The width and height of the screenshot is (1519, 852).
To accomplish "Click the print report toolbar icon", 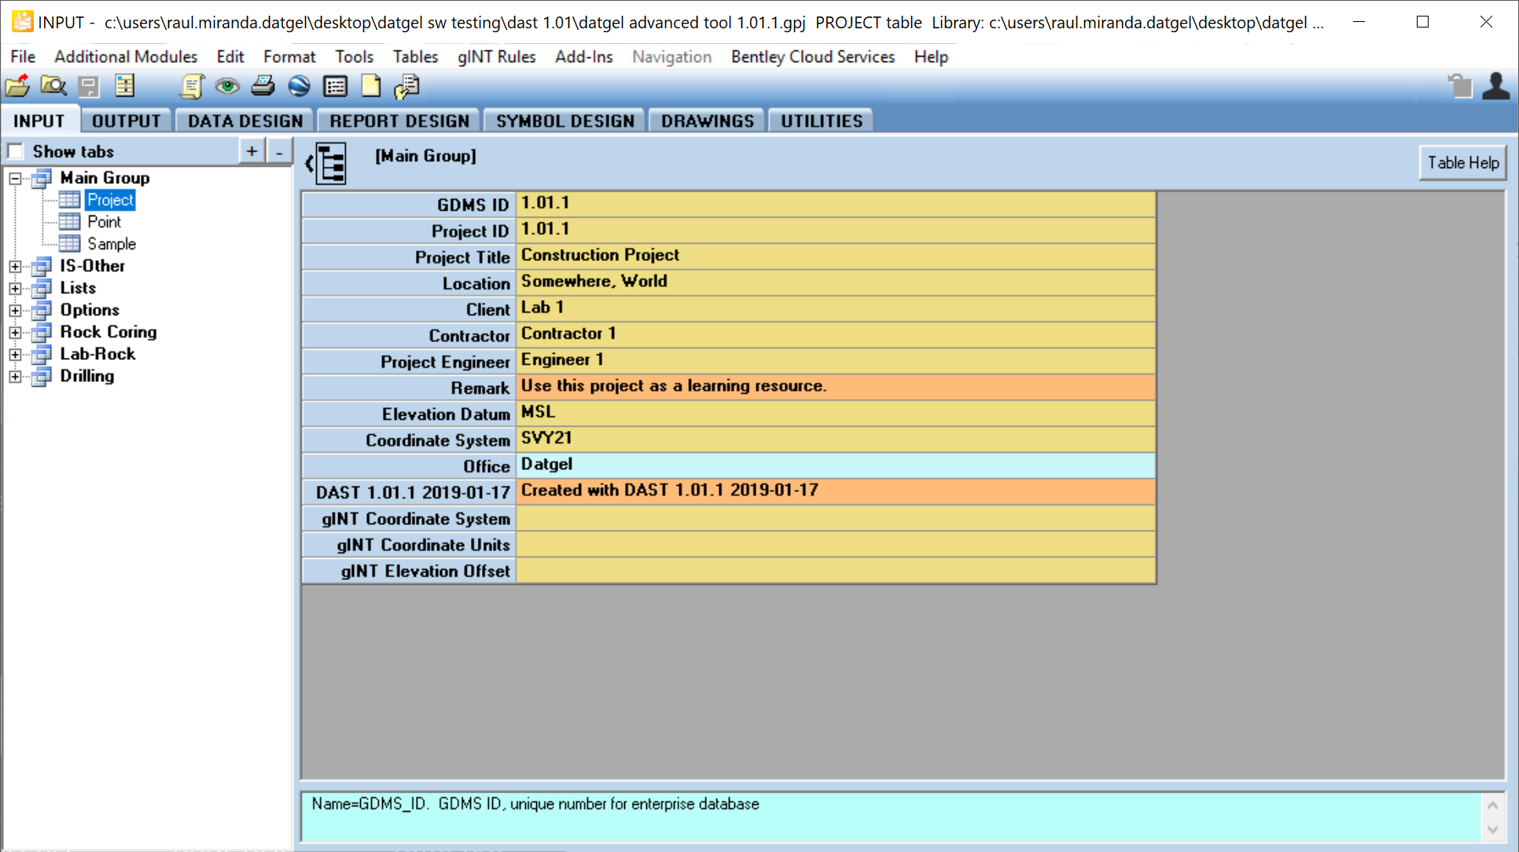I will (263, 86).
